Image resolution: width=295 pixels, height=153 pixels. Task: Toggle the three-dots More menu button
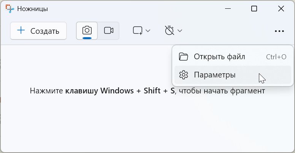coord(279,31)
